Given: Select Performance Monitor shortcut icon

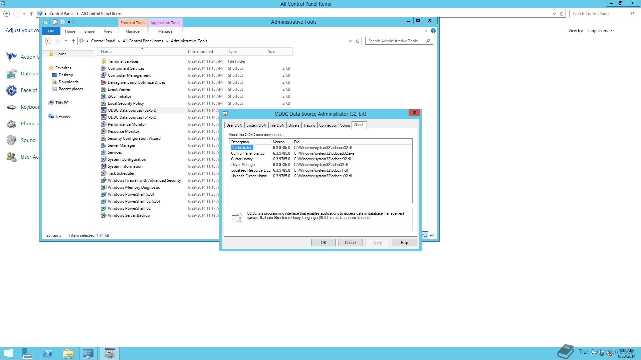Looking at the screenshot, I should tap(103, 124).
